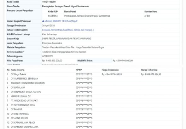Select participant row CV. DINI PRATAMA
This screenshot has width=186, height=129.
93,114
